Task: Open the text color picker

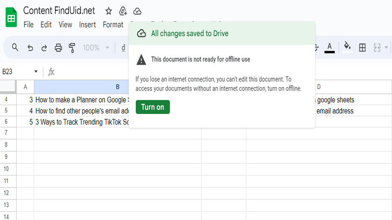Action: pos(329,47)
